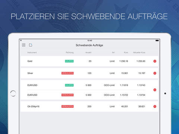
Task: Tap KAUFEN badge on first EUR/USD row
Action: 69,85
